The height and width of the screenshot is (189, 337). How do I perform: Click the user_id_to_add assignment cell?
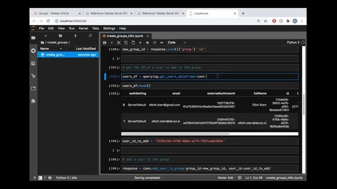pos(210,141)
